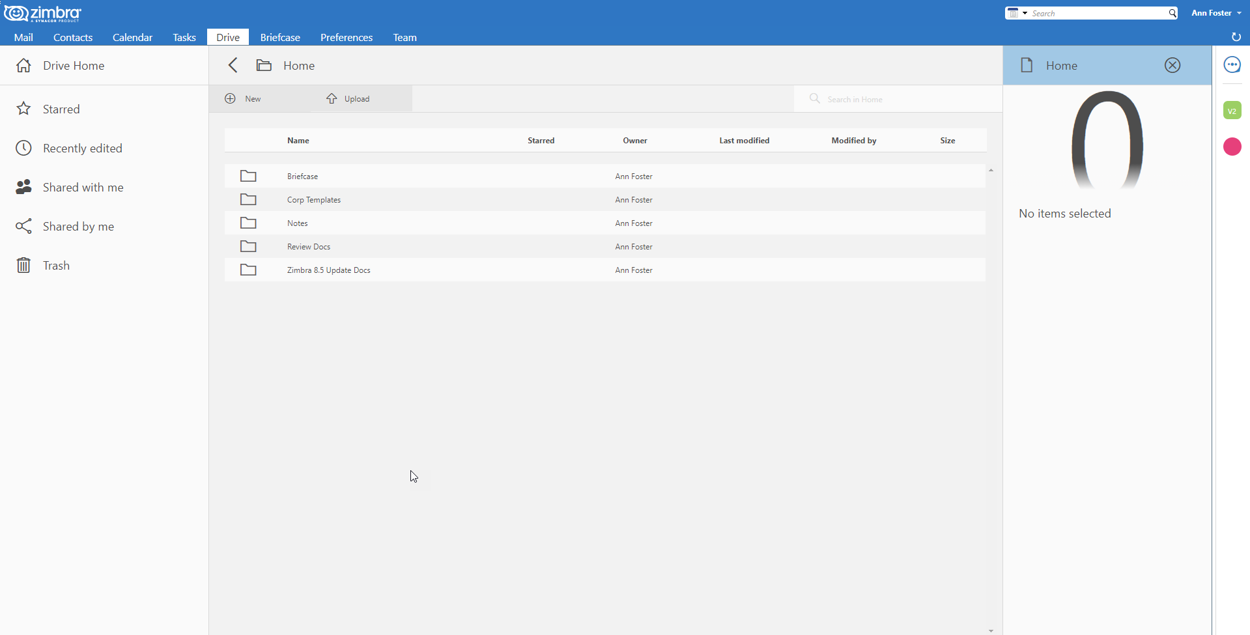Click the Review Docs folder icon
The image size is (1250, 635).
[248, 246]
